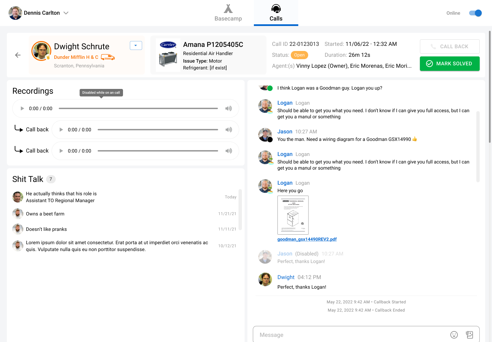The image size is (492, 342).
Task: Click the Carrier brand logo
Action: 168,45
